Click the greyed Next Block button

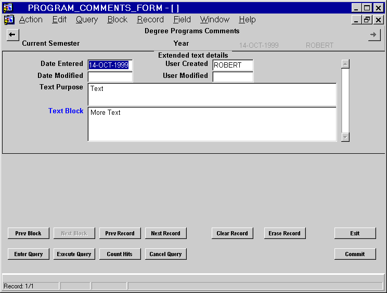click(x=74, y=233)
